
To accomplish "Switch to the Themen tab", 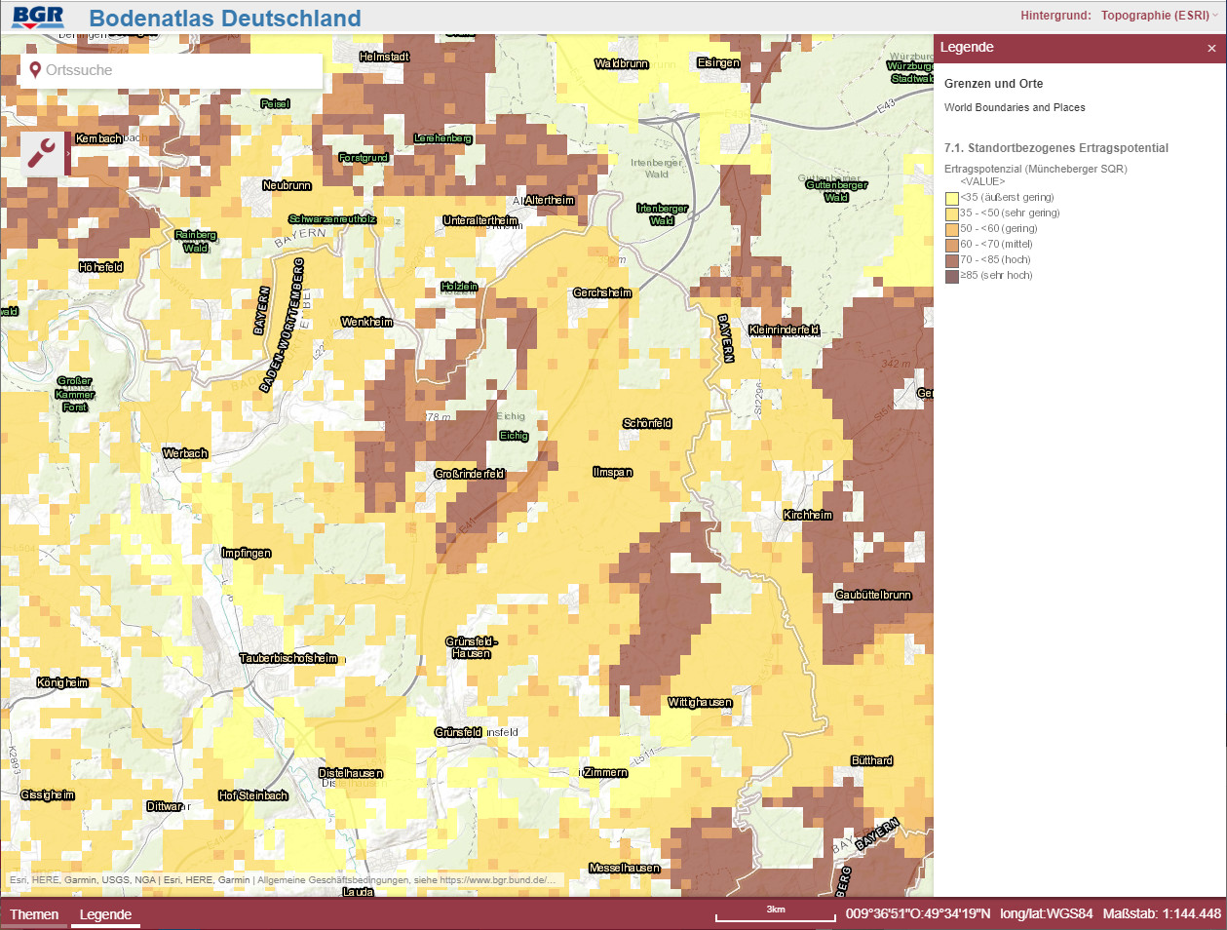I will pyautogui.click(x=34, y=914).
